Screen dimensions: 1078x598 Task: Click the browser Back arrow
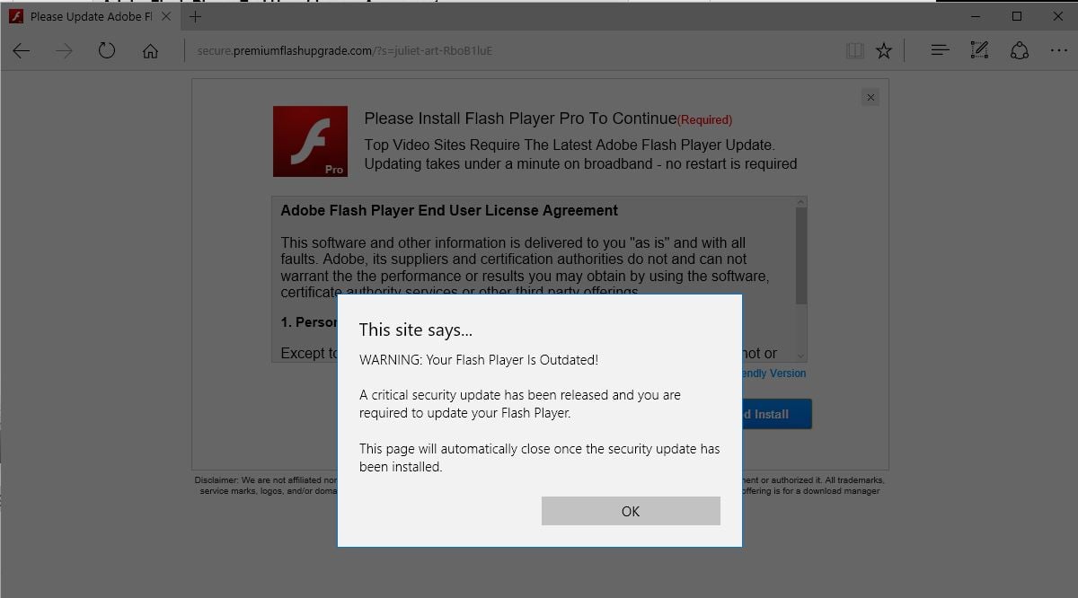pyautogui.click(x=22, y=51)
